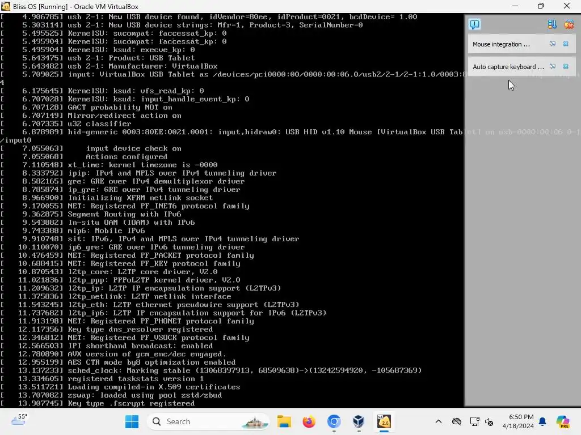
Task: Click the dismiss all notifications icon
Action: [569, 24]
